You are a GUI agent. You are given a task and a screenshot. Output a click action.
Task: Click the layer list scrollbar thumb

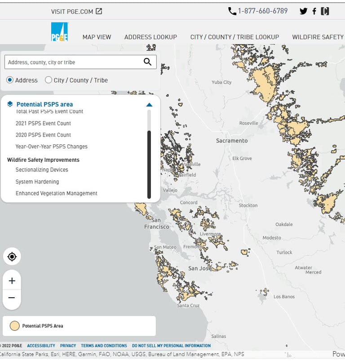pos(149,165)
